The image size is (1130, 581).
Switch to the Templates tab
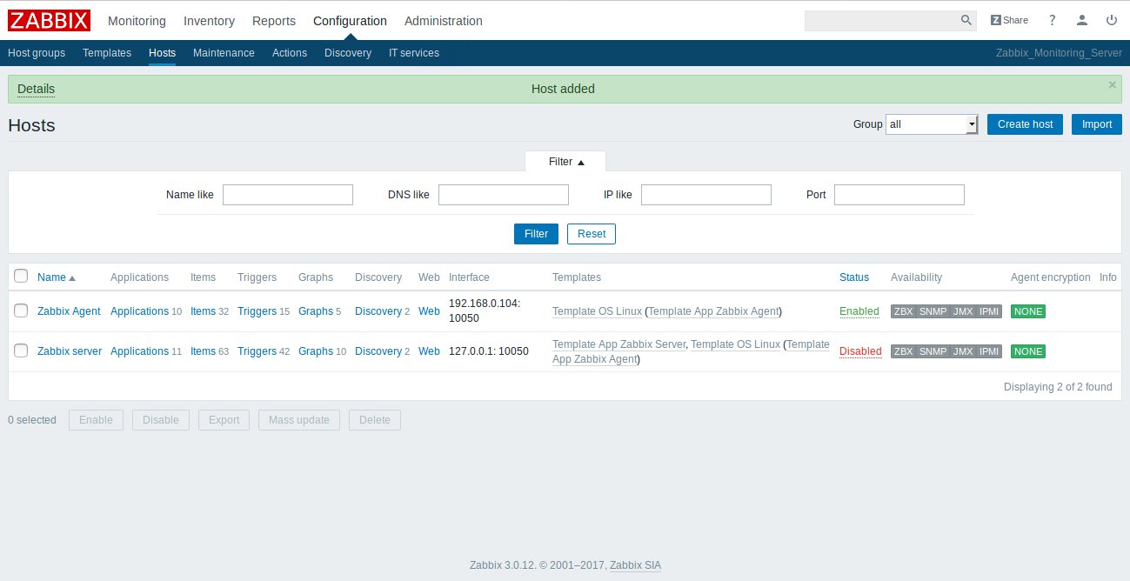[x=106, y=53]
